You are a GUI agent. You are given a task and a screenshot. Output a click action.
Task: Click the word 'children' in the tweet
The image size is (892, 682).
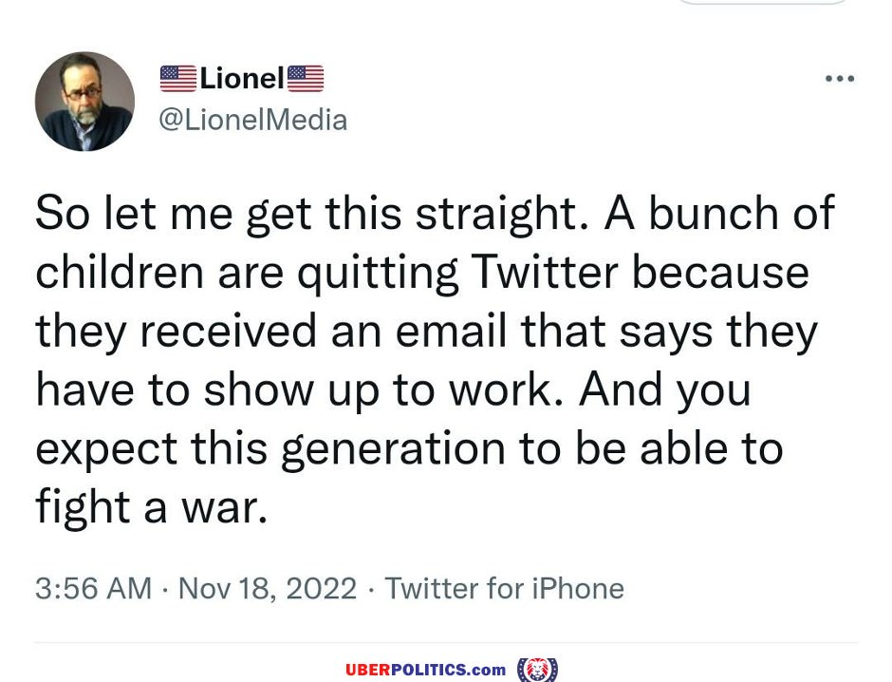[x=120, y=272]
